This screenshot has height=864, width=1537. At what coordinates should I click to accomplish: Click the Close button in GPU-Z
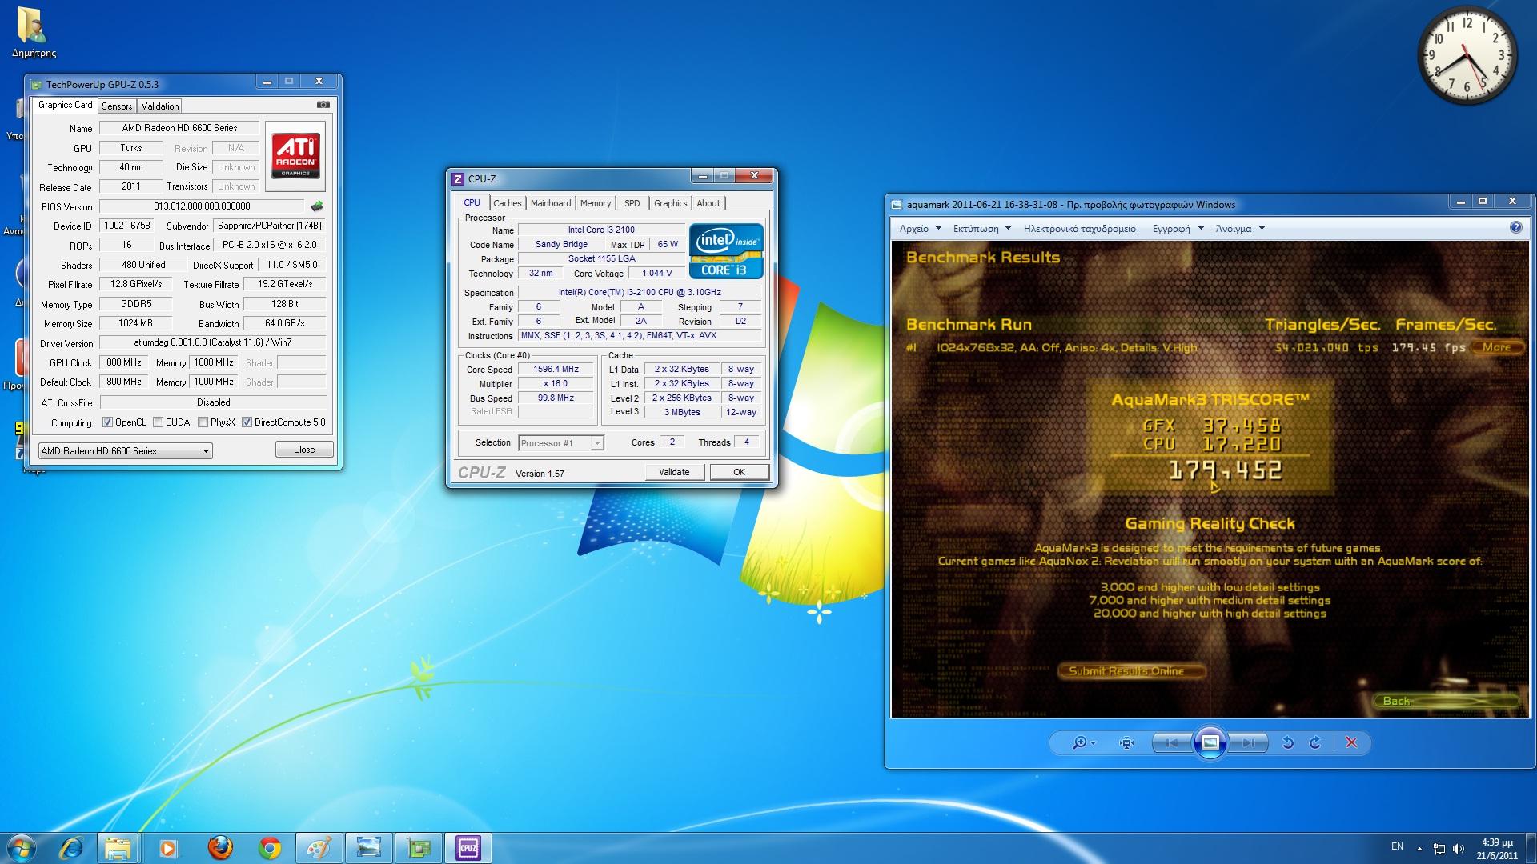point(304,450)
